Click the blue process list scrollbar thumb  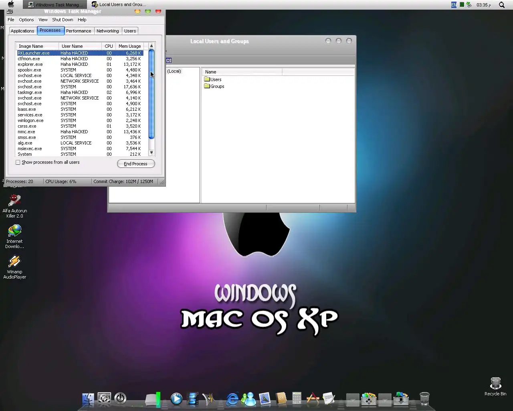coord(151,94)
